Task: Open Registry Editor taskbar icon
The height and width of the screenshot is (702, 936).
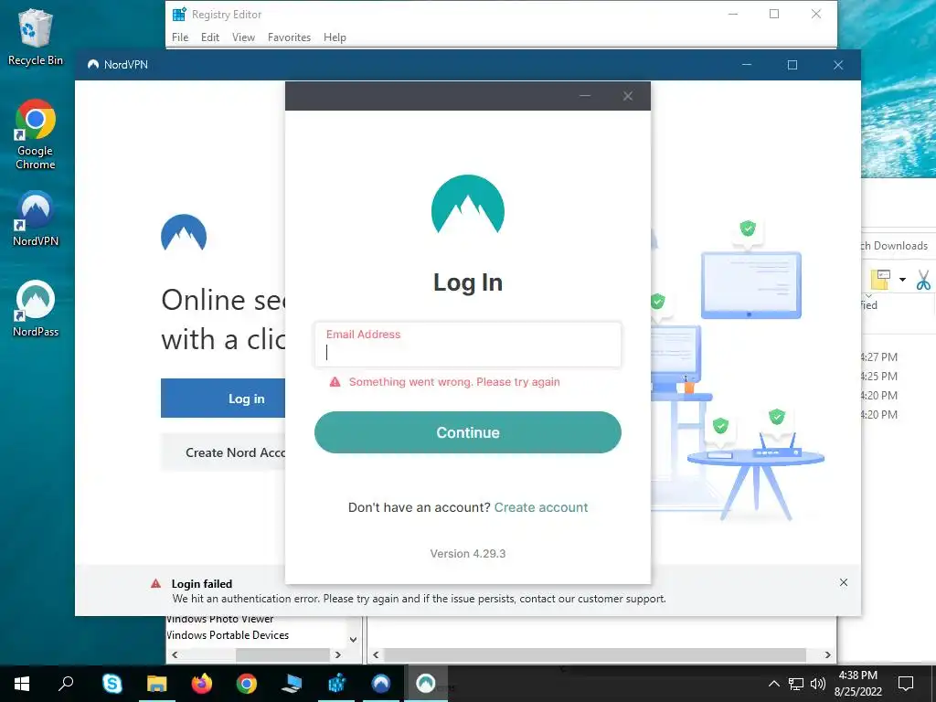Action: point(336,684)
